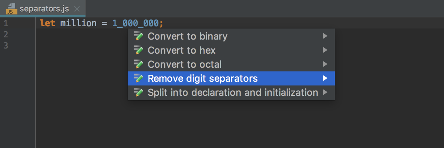This screenshot has width=444, height=148.
Task: Place cursor in the 1_000_000 number literal
Action: coord(135,23)
